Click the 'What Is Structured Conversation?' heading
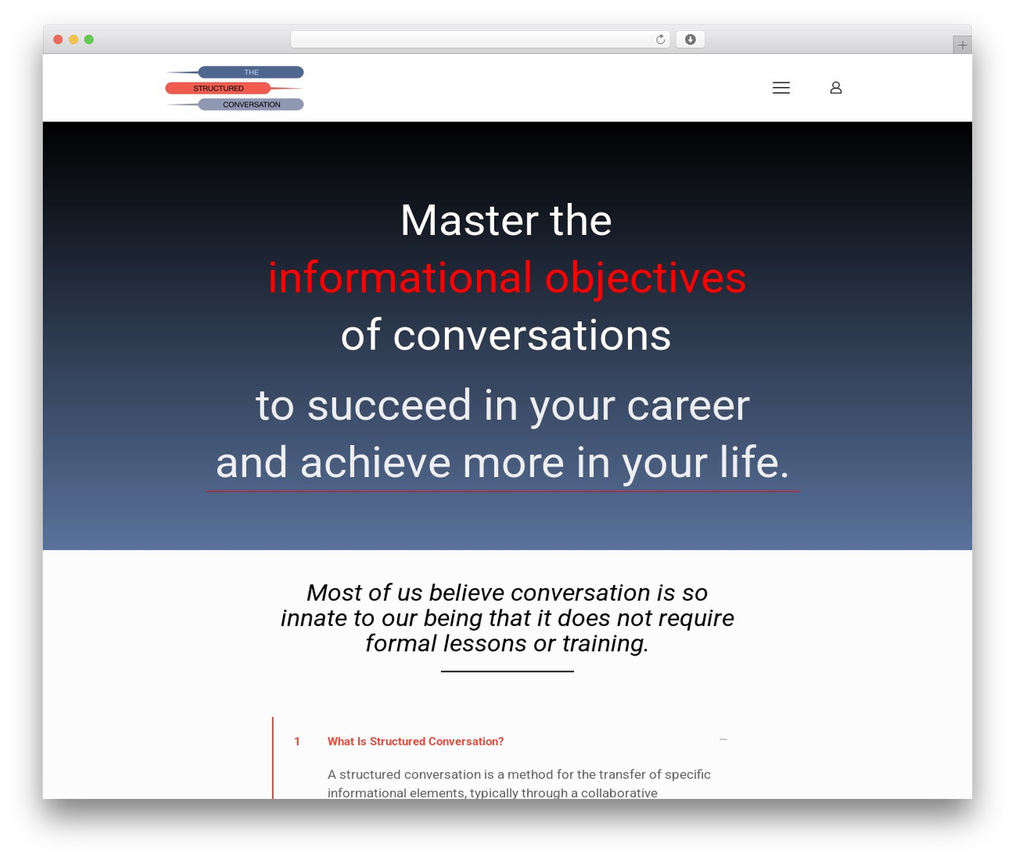Viewport: 1015px width, 860px height. (416, 742)
